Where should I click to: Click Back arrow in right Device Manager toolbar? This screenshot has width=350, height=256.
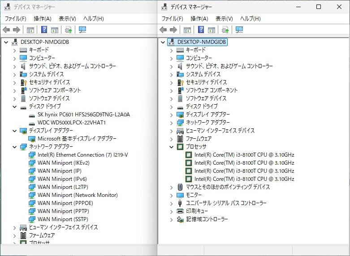pos(164,30)
